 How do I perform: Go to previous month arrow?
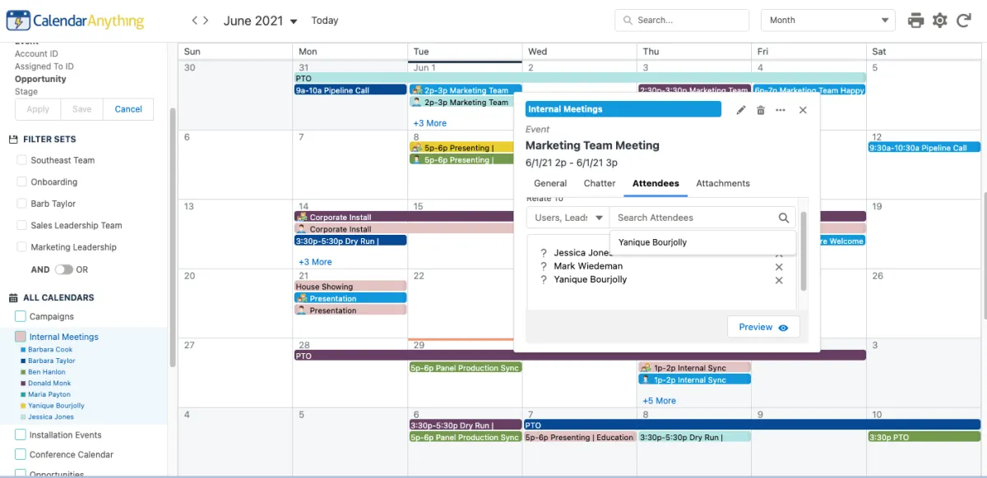pyautogui.click(x=195, y=21)
